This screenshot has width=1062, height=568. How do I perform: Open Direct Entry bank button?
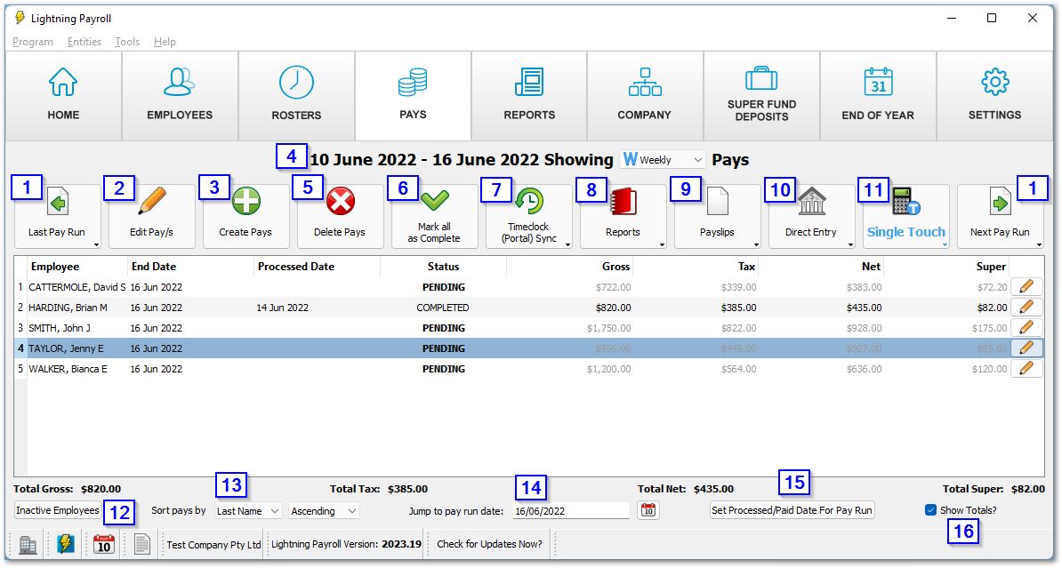(x=810, y=216)
